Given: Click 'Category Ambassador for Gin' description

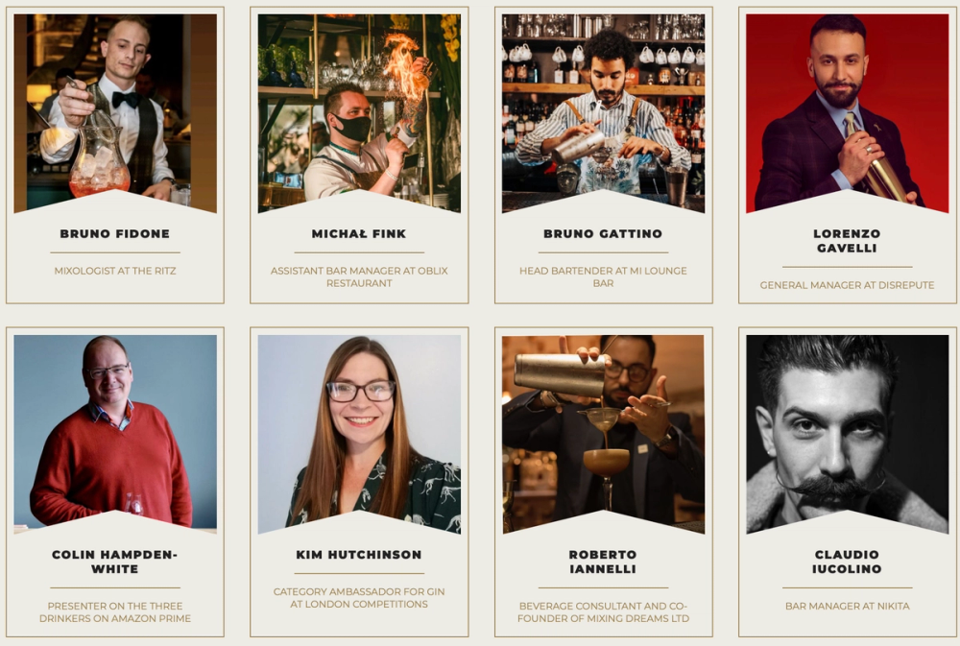Looking at the screenshot, I should tap(359, 598).
